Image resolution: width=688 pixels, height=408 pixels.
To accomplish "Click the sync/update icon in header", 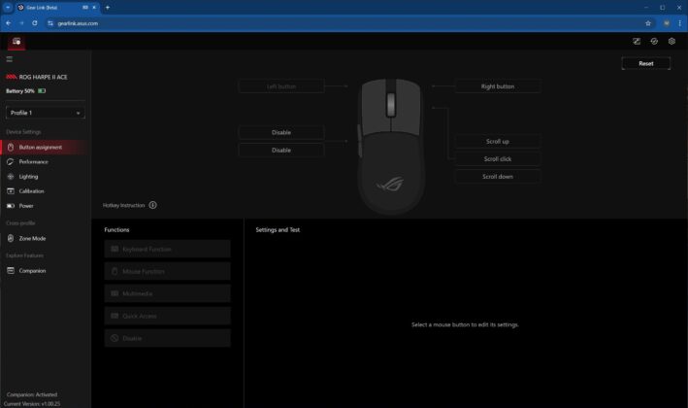I will (654, 41).
